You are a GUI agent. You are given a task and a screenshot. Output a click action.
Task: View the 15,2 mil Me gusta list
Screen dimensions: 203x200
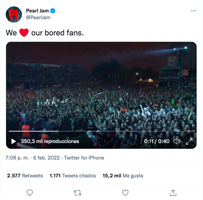(123, 176)
